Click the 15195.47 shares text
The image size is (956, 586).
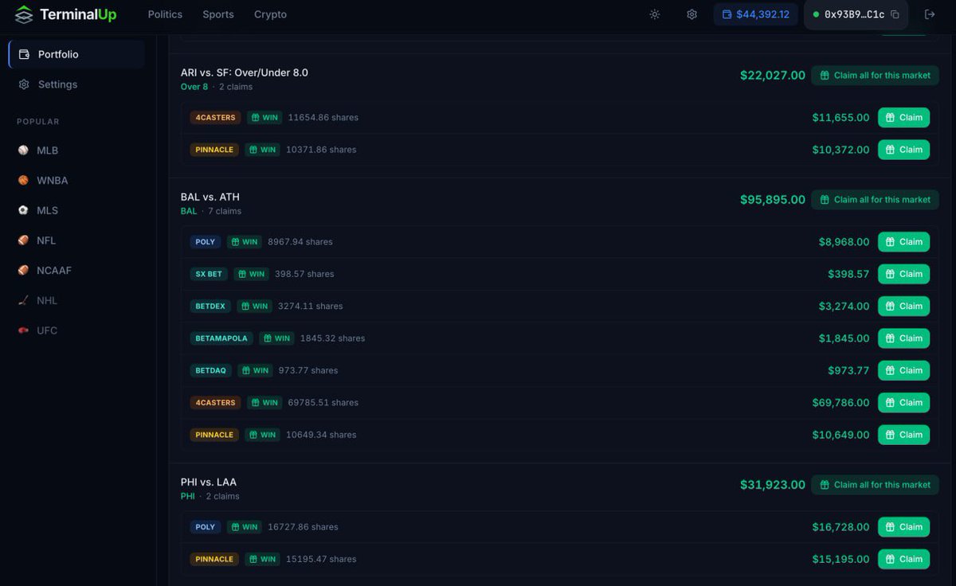(x=321, y=559)
